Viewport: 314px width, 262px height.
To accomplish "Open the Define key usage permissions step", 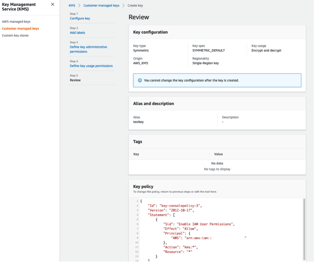I will point(90,66).
